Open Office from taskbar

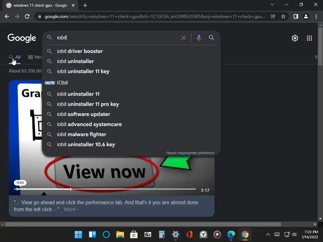190,234
